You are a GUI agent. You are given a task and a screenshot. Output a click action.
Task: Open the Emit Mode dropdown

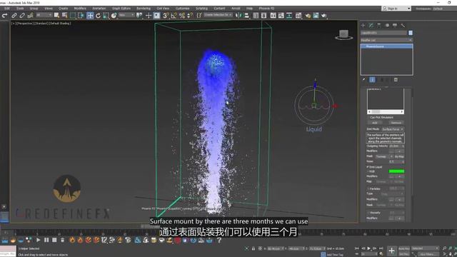click(x=393, y=129)
